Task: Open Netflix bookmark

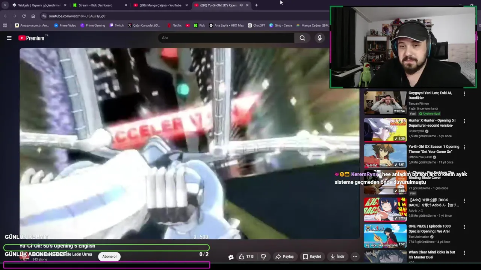Action: pos(174,25)
